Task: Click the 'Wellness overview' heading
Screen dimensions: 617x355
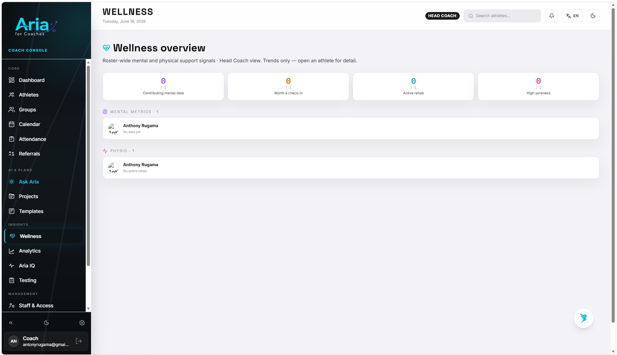Action: click(159, 48)
